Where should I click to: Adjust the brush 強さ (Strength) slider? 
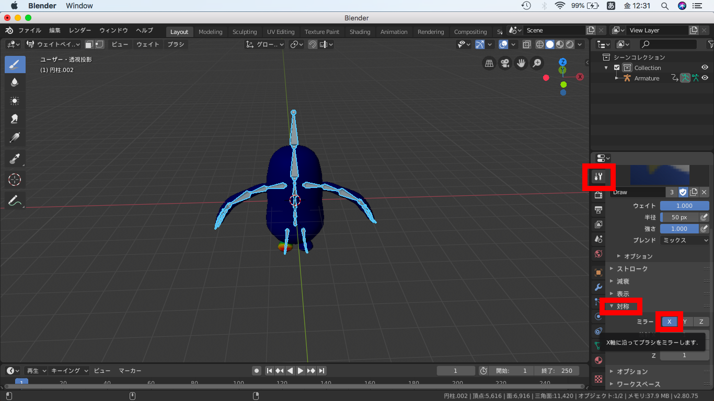point(680,229)
